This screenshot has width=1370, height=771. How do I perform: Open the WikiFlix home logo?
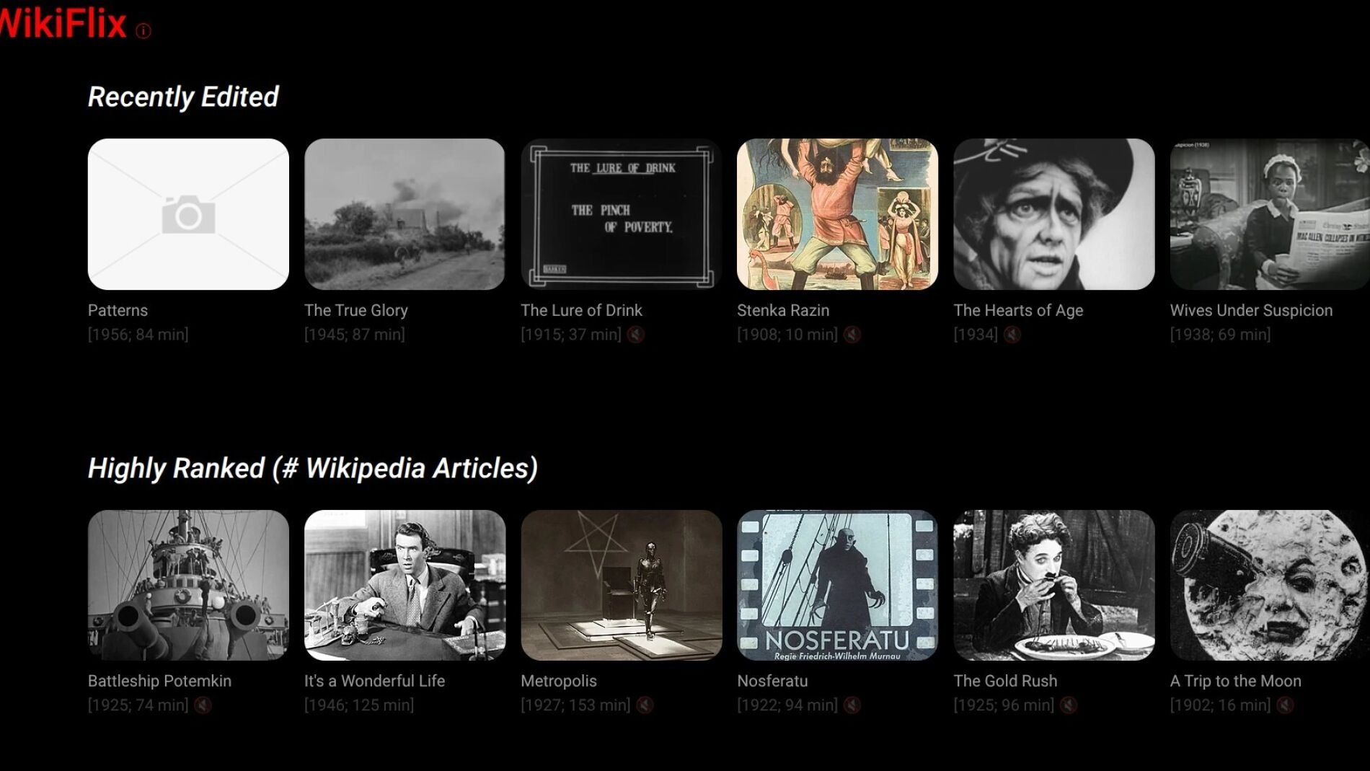(63, 23)
